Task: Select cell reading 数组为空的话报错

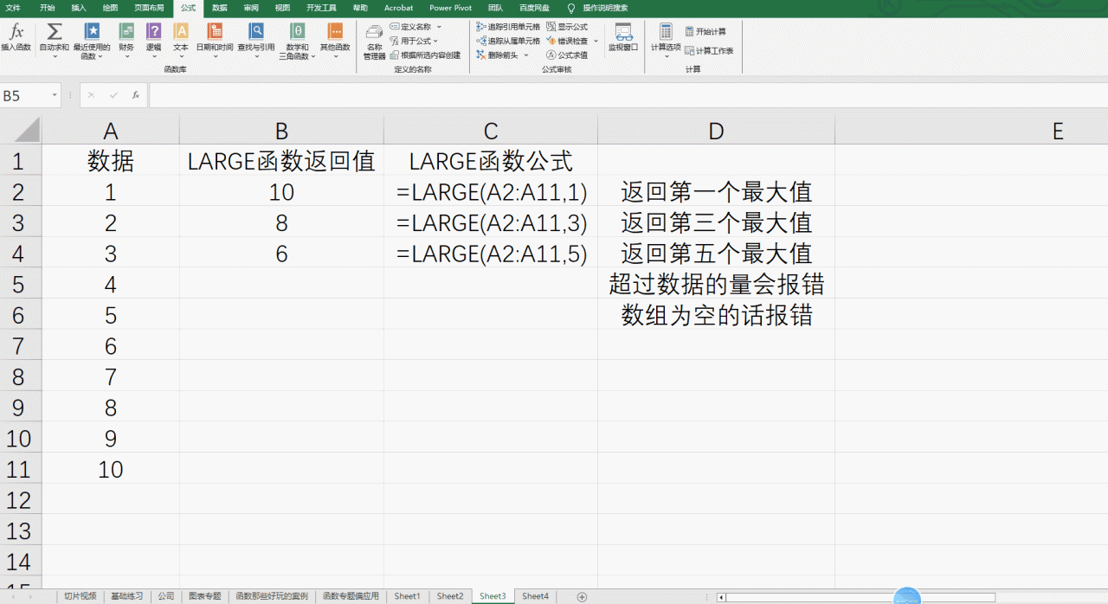Action: 716,315
